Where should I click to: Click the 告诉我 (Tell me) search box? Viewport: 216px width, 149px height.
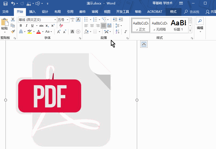pyautogui.click(x=192, y=12)
